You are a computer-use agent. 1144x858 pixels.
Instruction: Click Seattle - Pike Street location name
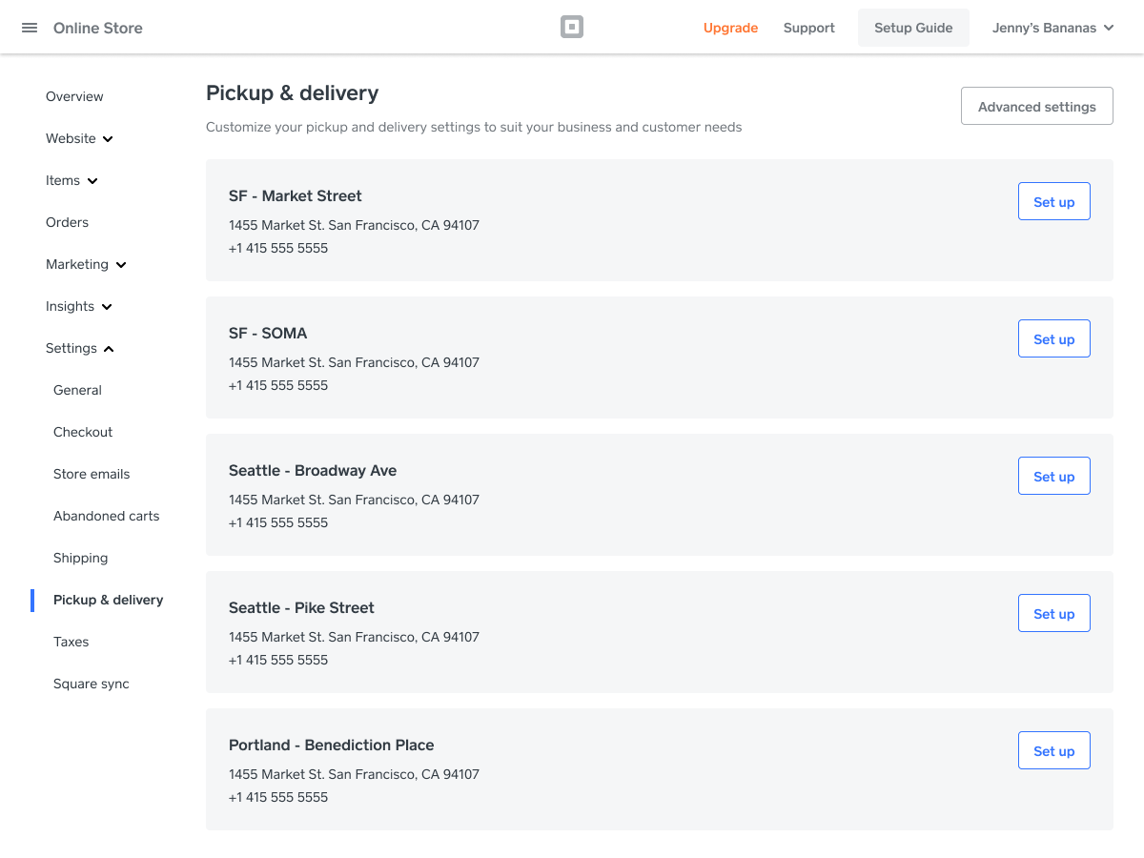[x=301, y=607]
